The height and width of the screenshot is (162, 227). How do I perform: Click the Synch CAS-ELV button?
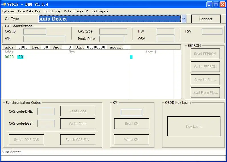point(78,139)
